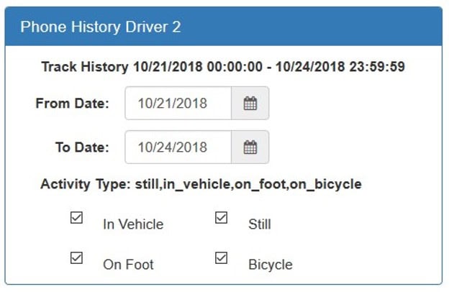Screen dimensions: 449x292
Task: Open the To Date calendar picker icon
Action: [250, 147]
